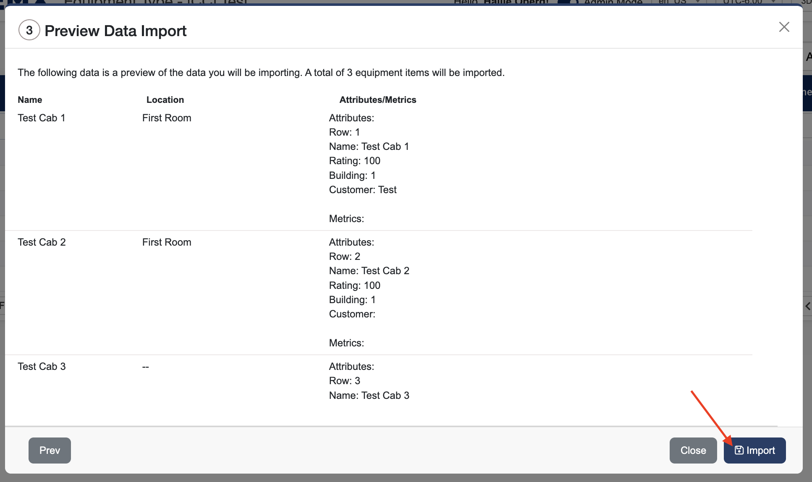Click the Admin Mode menu label
Viewport: 812px width, 482px height.
[x=612, y=2]
